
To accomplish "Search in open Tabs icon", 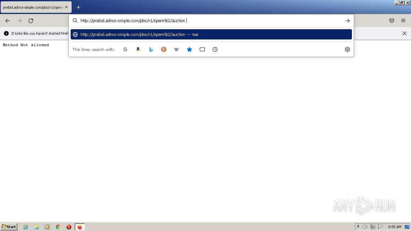I will pyautogui.click(x=202, y=49).
